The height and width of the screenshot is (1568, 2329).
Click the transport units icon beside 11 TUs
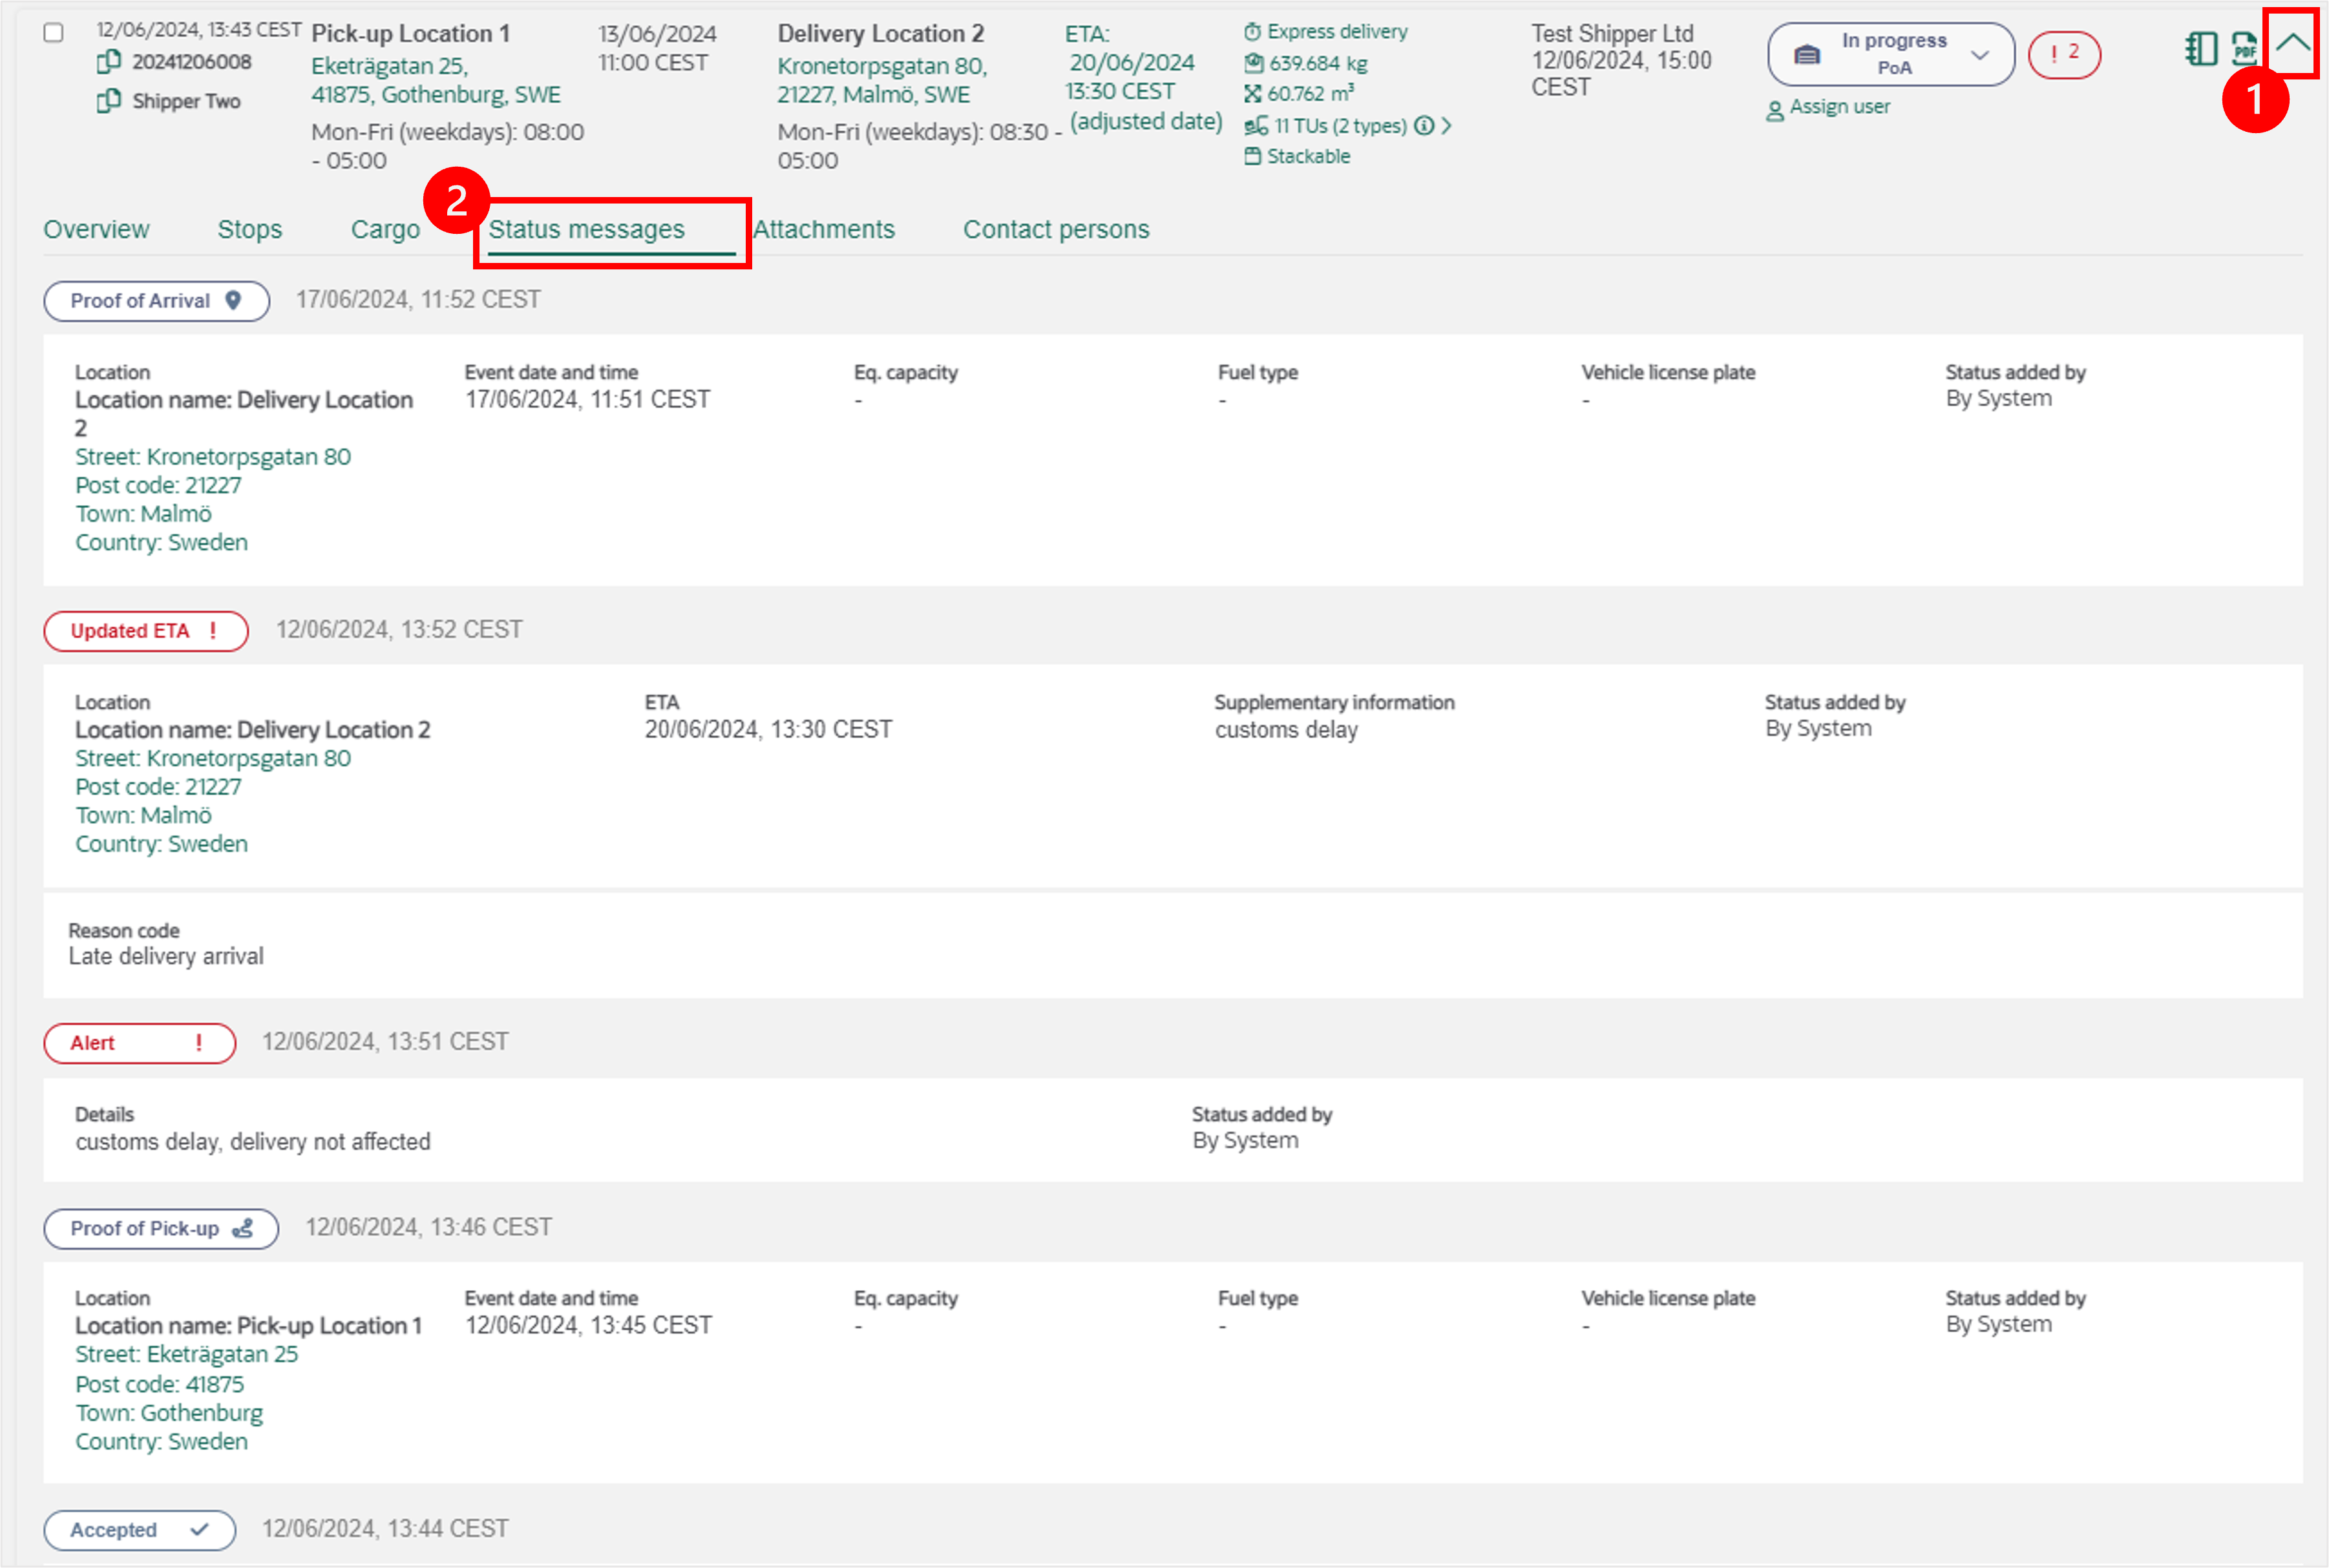1256,126
